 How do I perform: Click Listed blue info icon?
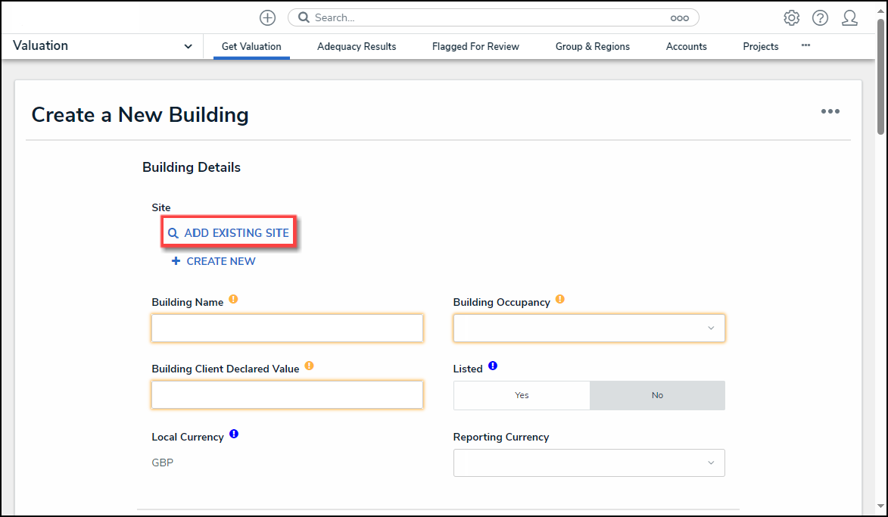coord(493,366)
